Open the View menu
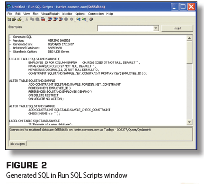The height and width of the screenshot is (184, 204). click(27, 14)
